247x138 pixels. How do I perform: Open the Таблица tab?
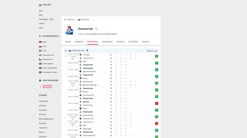120,42
